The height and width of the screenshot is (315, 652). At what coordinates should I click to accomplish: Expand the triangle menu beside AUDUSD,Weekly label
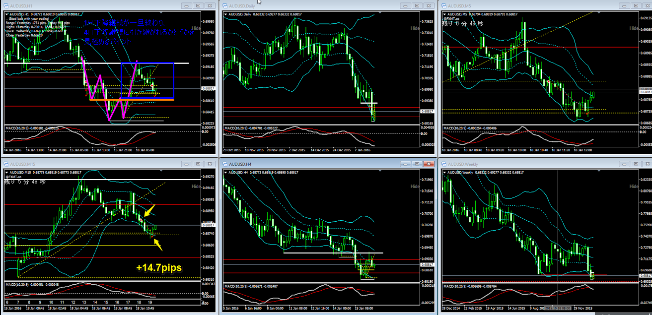click(443, 172)
